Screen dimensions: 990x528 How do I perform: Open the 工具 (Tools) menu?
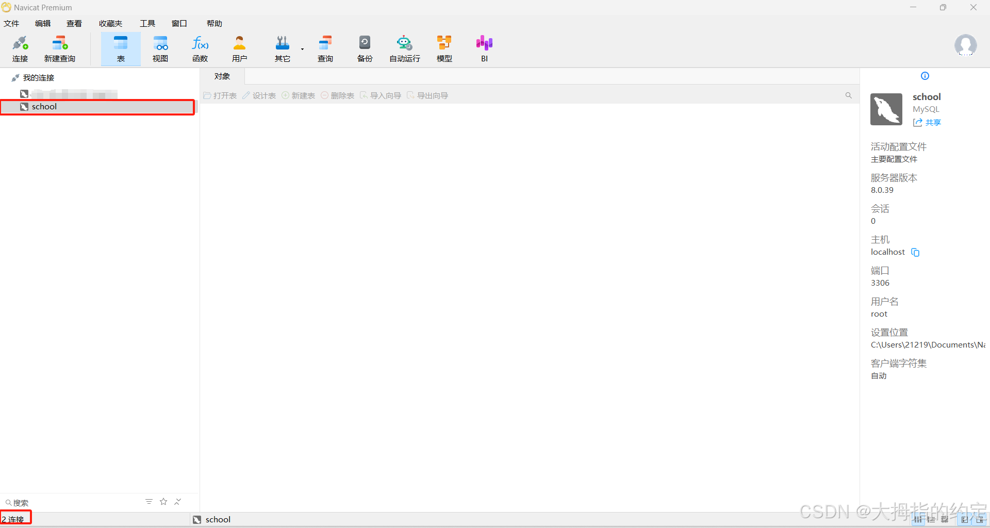pos(147,24)
